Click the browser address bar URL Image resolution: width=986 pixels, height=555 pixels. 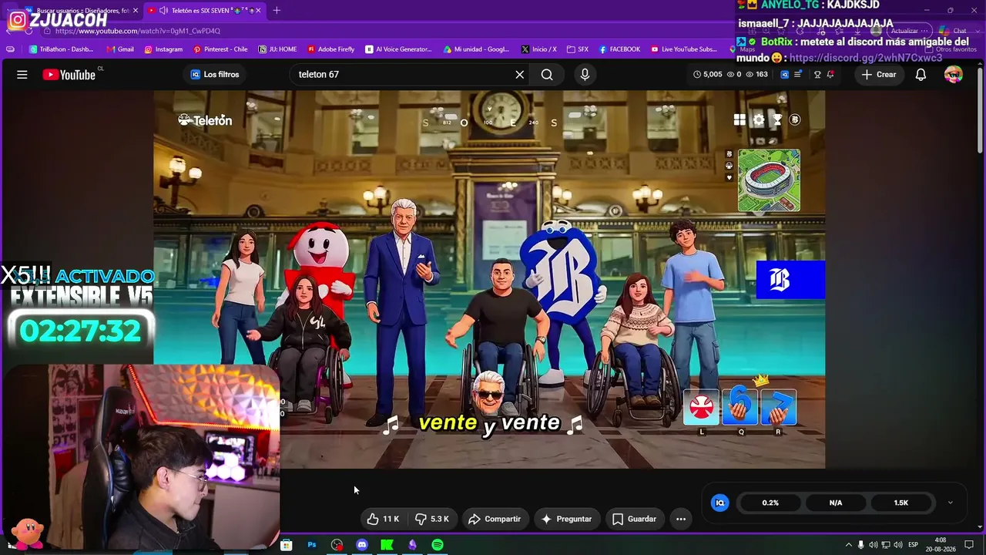point(138,31)
